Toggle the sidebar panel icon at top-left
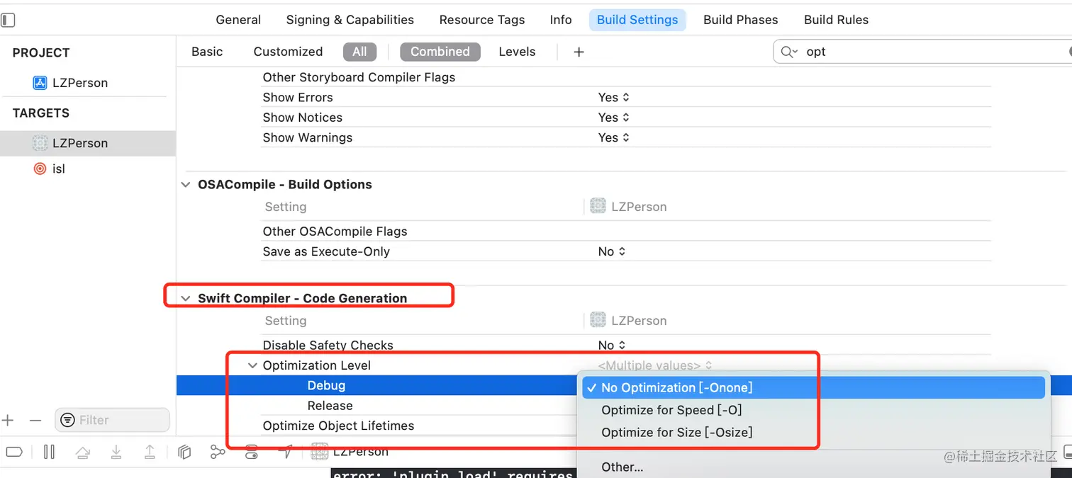 coord(8,20)
